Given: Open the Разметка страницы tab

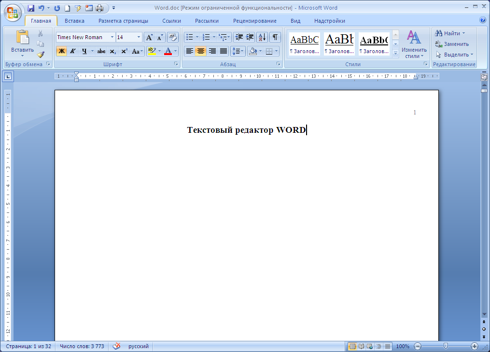Looking at the screenshot, I should [x=123, y=21].
